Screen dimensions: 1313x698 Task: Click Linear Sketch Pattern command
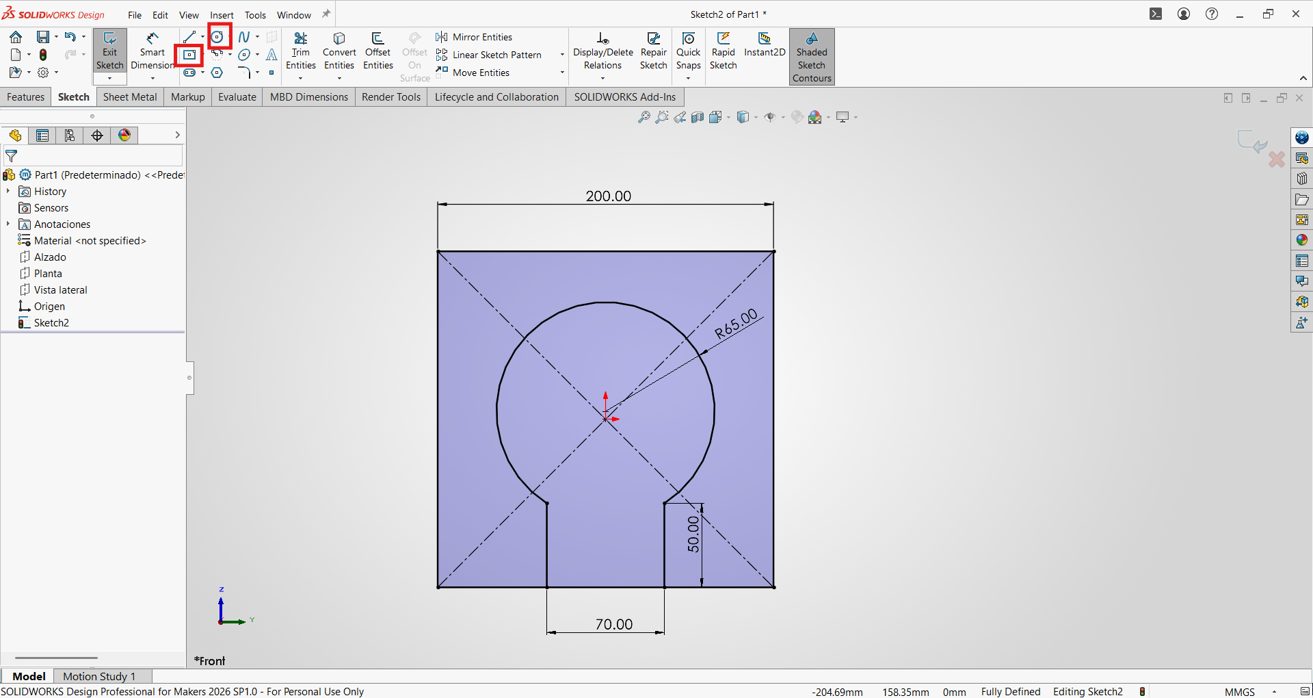click(490, 55)
